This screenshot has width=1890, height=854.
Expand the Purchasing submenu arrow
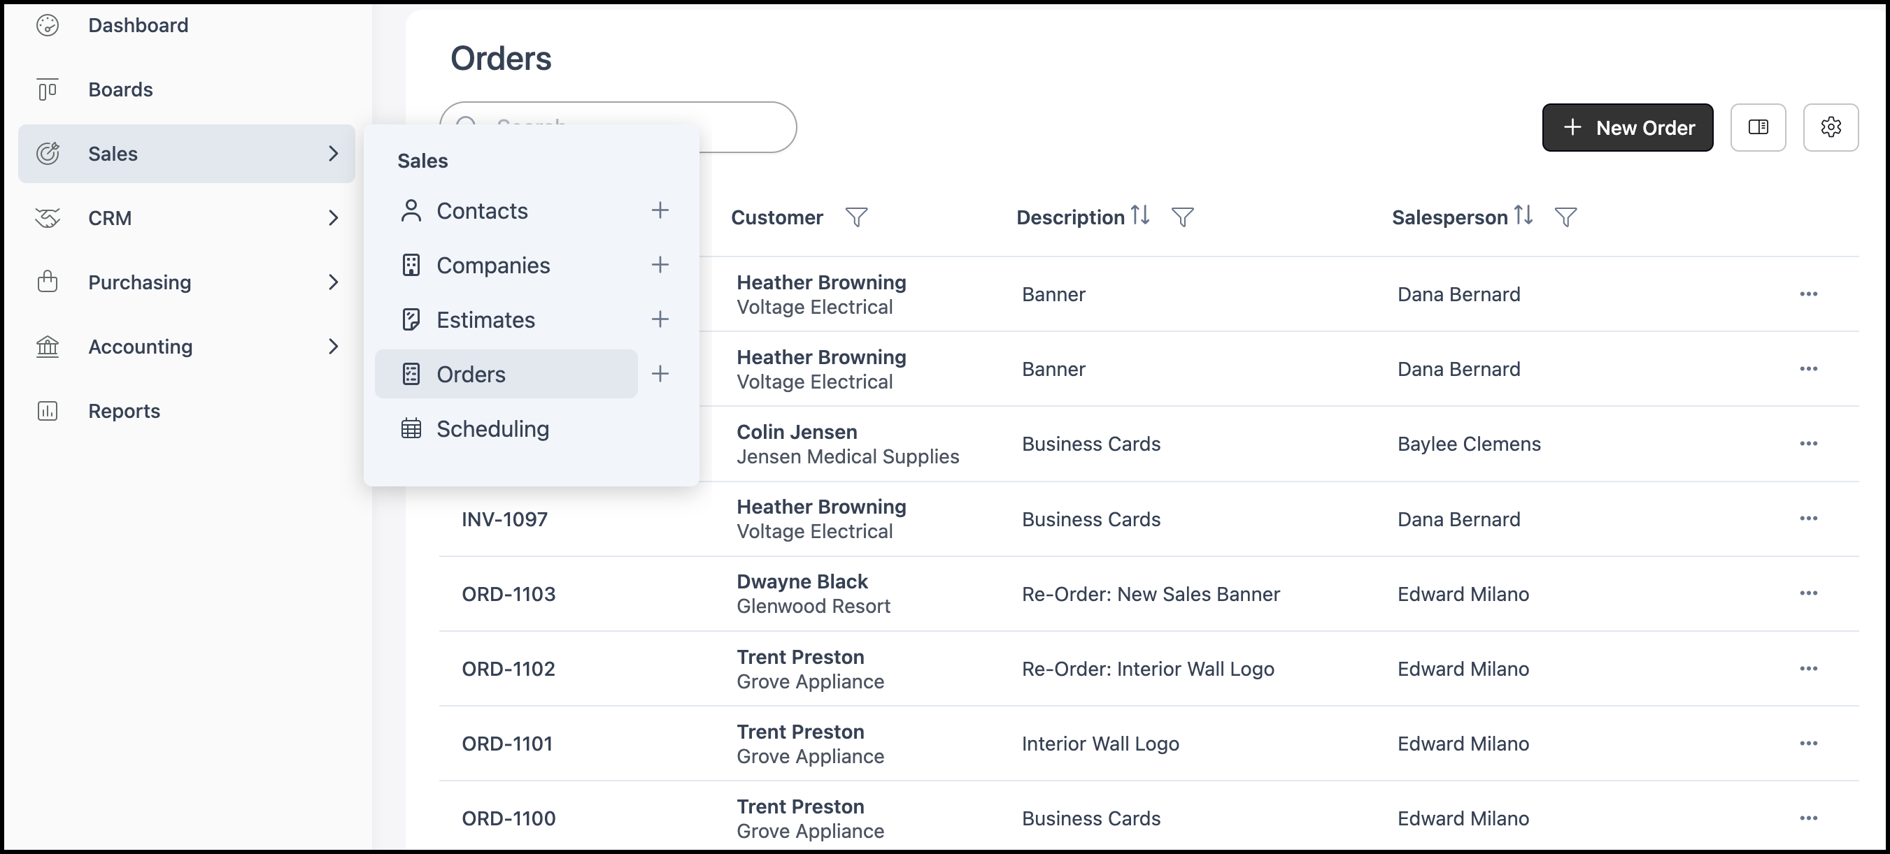click(x=333, y=282)
